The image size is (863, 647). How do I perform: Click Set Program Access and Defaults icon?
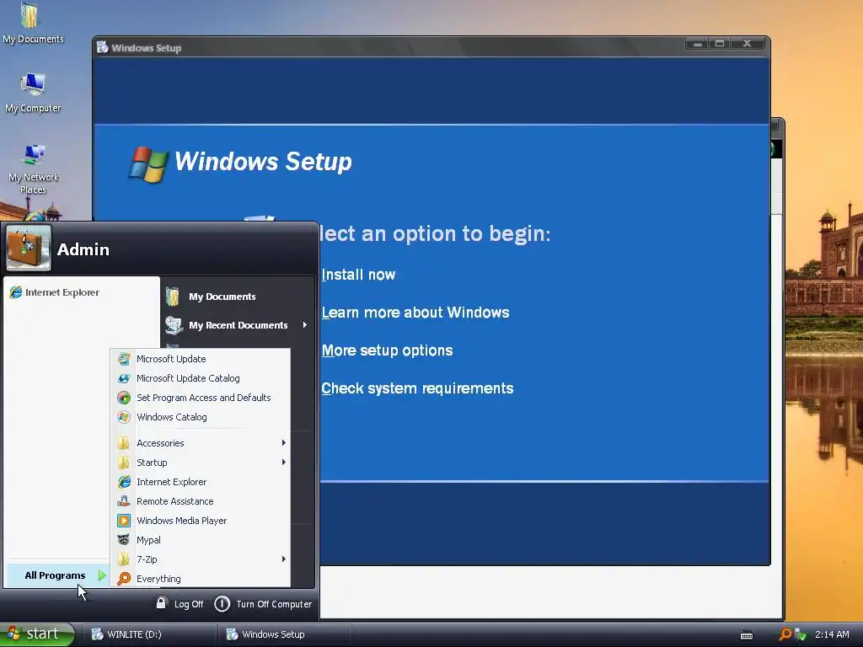pyautogui.click(x=124, y=398)
